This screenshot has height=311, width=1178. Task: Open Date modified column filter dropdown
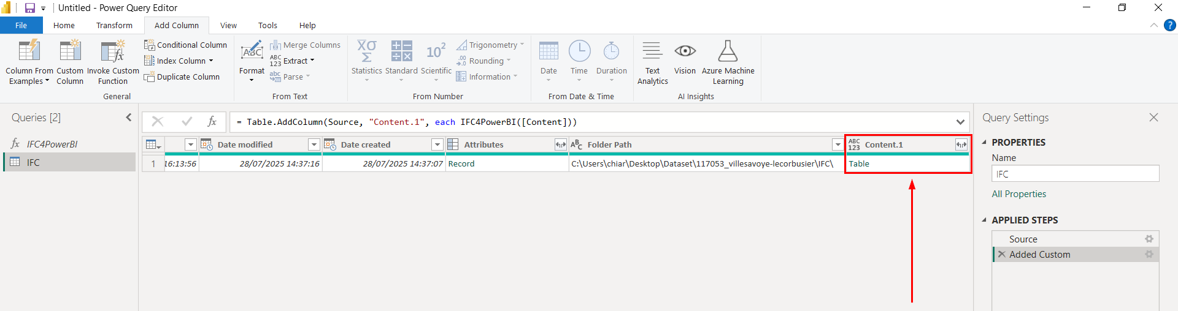tap(314, 144)
